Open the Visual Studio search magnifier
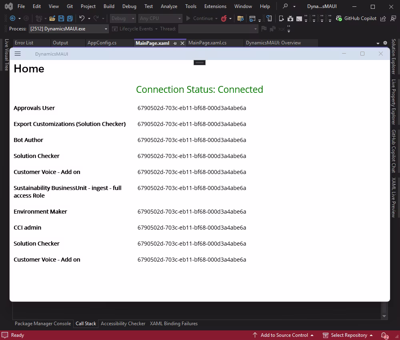This screenshot has width=400, height=340. pyautogui.click(x=286, y=6)
